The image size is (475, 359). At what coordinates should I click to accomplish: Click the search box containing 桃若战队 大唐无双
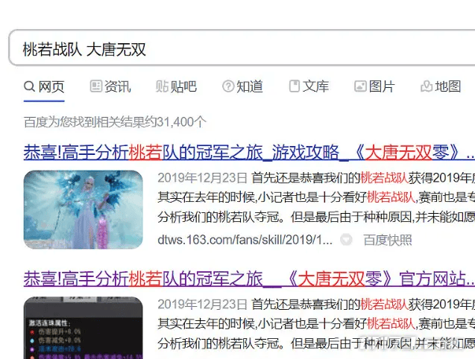[x=242, y=48]
